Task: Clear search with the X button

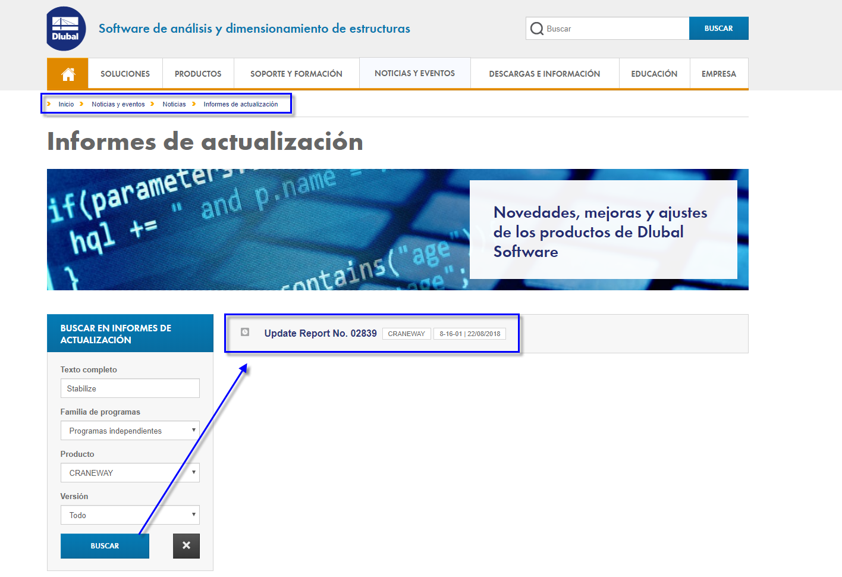Action: coord(186,545)
